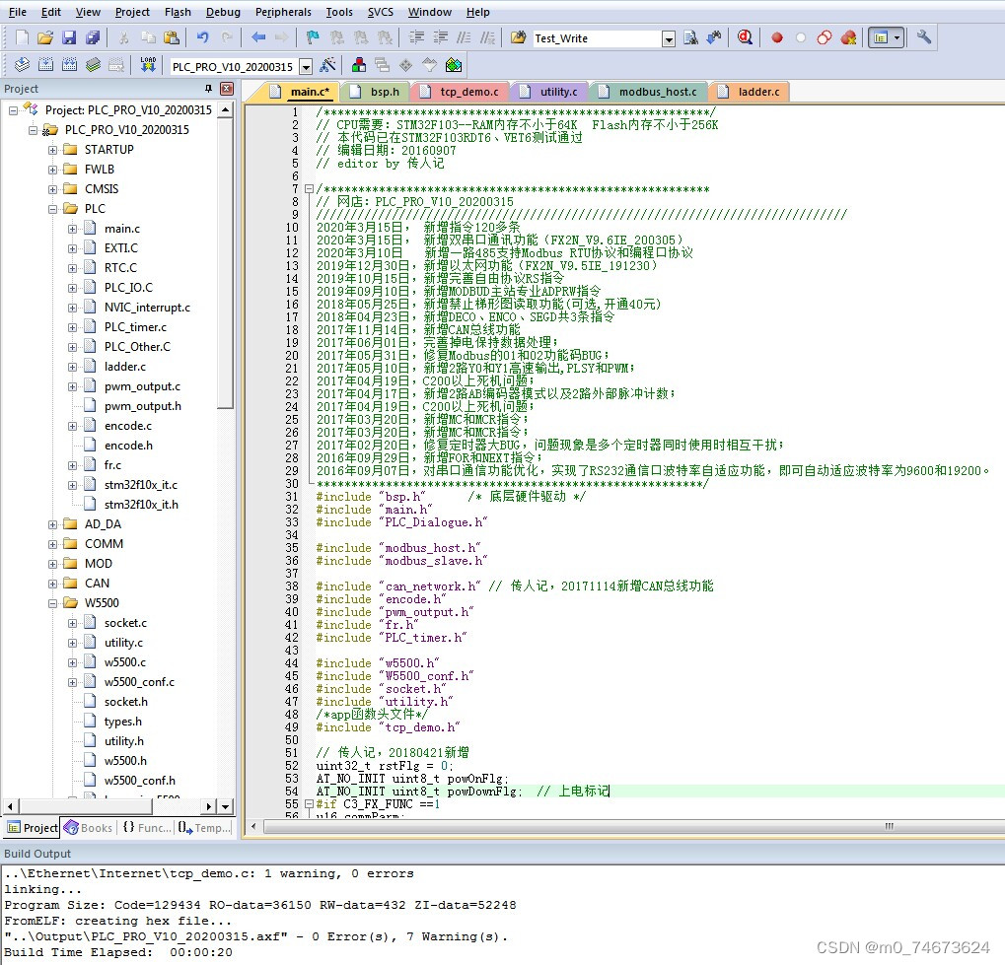Expand the AD_DA group
The image size is (1005, 965).
(52, 524)
